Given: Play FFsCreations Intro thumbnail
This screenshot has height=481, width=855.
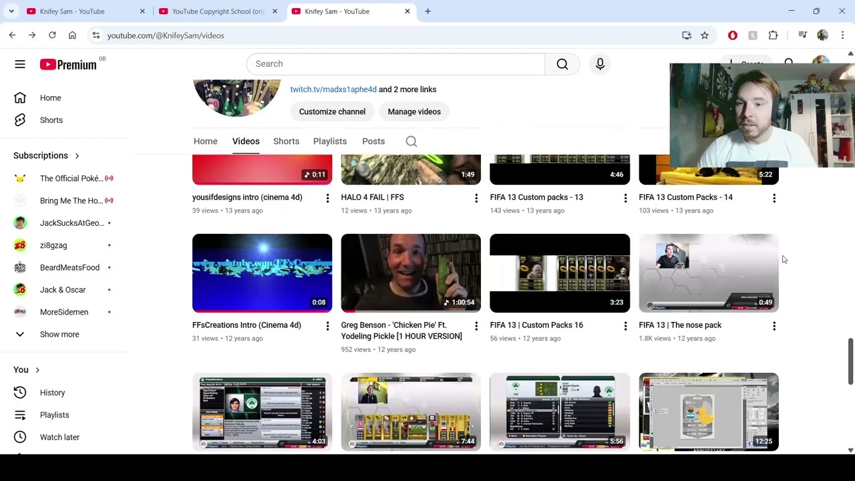Looking at the screenshot, I should click(x=262, y=273).
